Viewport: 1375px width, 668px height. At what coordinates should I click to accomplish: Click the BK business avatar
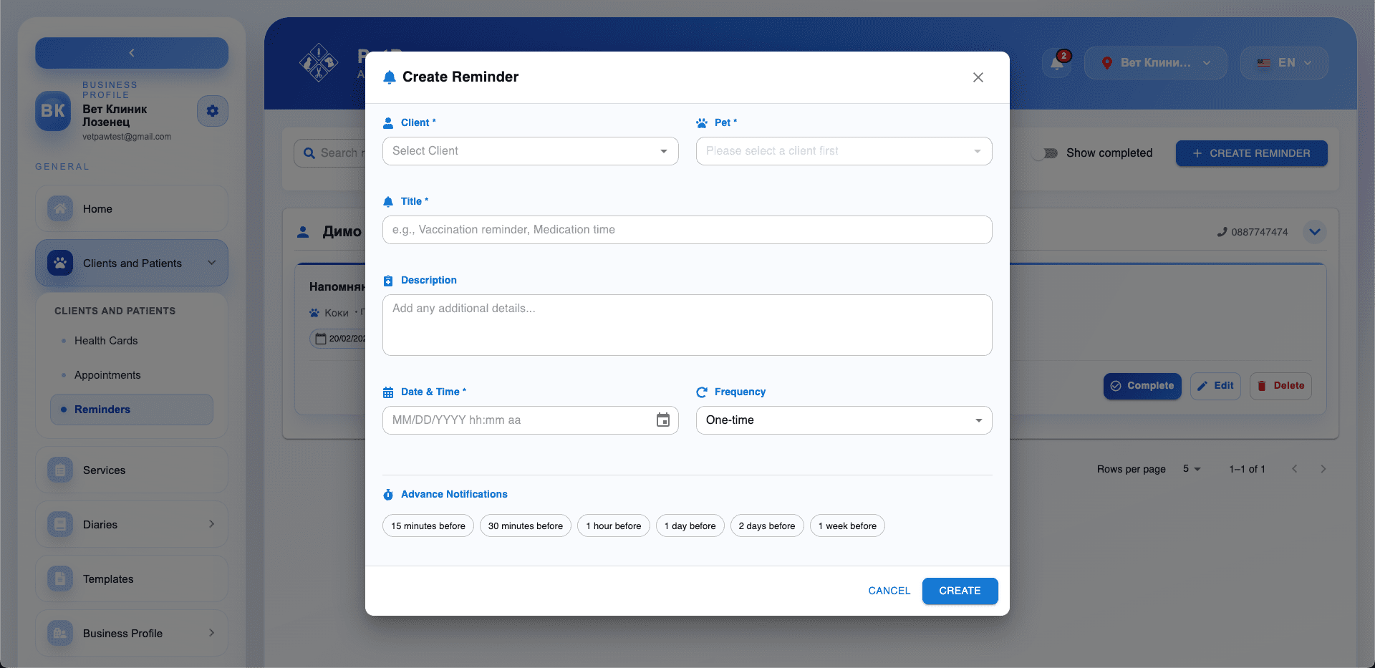pos(53,111)
